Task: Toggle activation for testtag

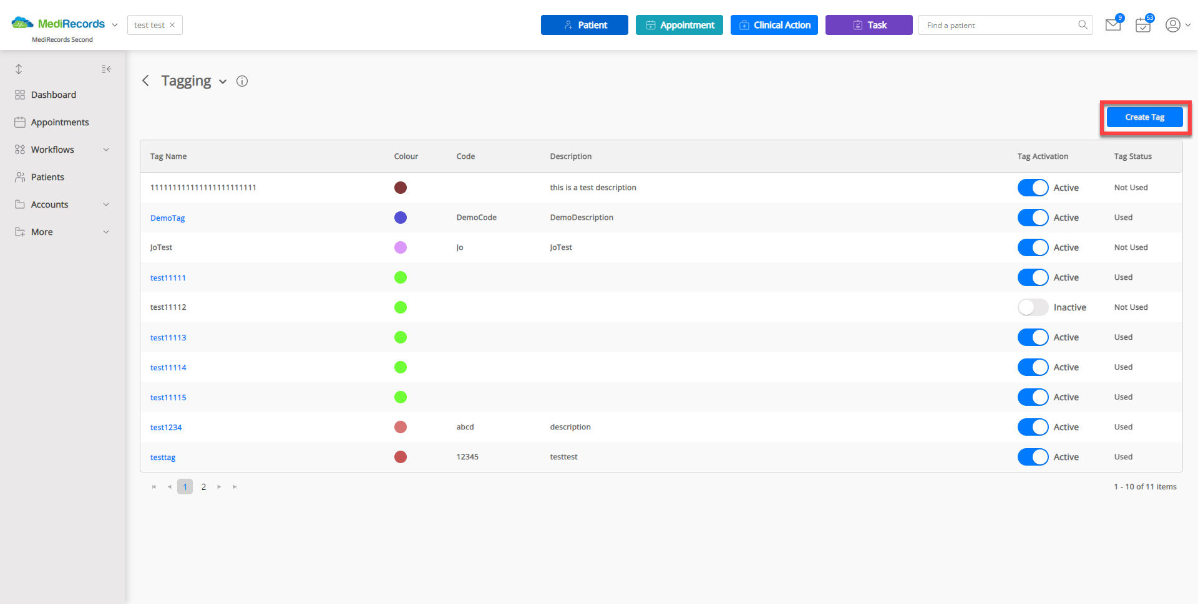Action: 1033,457
